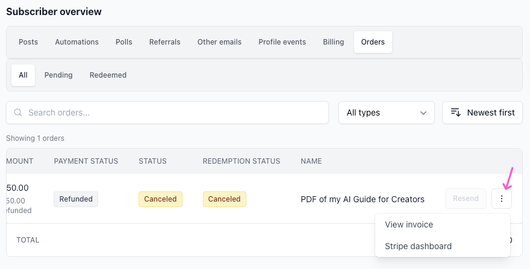
Task: Filter orders by Pending
Action: [x=58, y=75]
